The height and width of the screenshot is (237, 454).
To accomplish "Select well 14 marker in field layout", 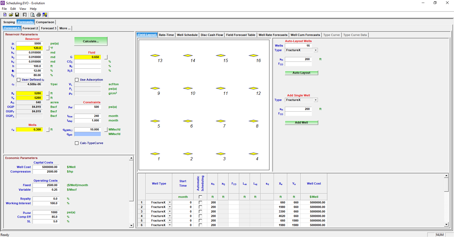I will coord(188,55).
